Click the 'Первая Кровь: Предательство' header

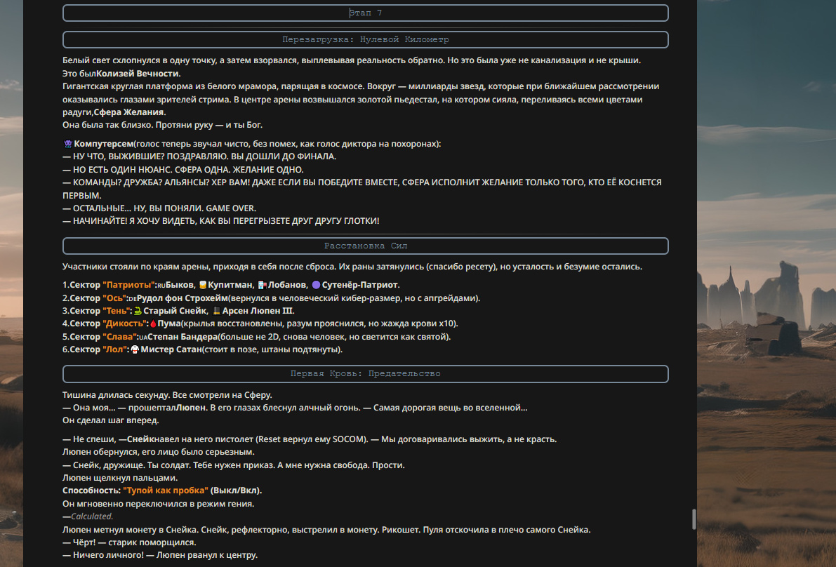point(366,373)
